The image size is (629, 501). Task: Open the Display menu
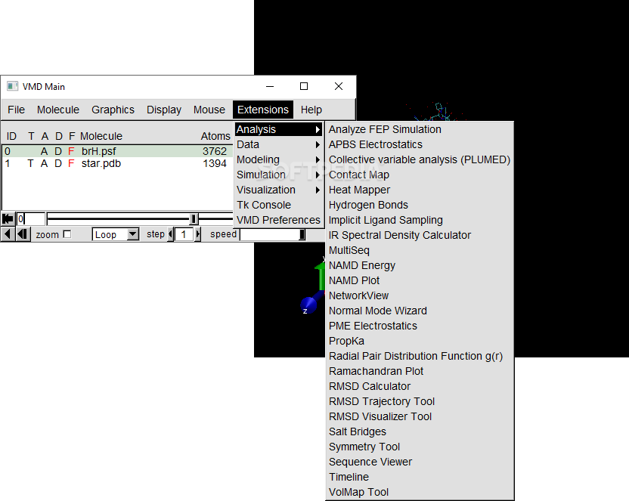[x=163, y=110]
